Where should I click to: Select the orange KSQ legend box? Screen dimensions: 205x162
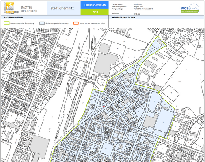pyautogui.click(x=76, y=23)
